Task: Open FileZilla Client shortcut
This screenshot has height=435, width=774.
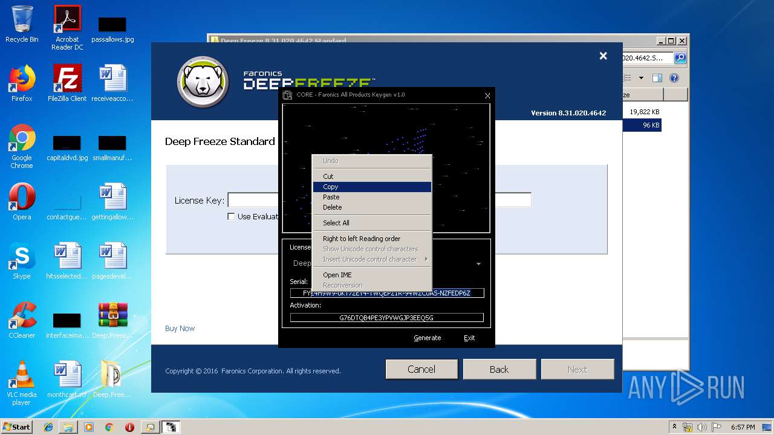Action: coord(67,83)
